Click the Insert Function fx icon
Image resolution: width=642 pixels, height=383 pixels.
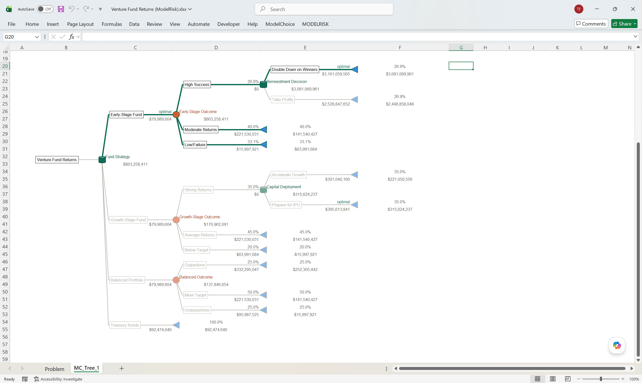point(71,37)
